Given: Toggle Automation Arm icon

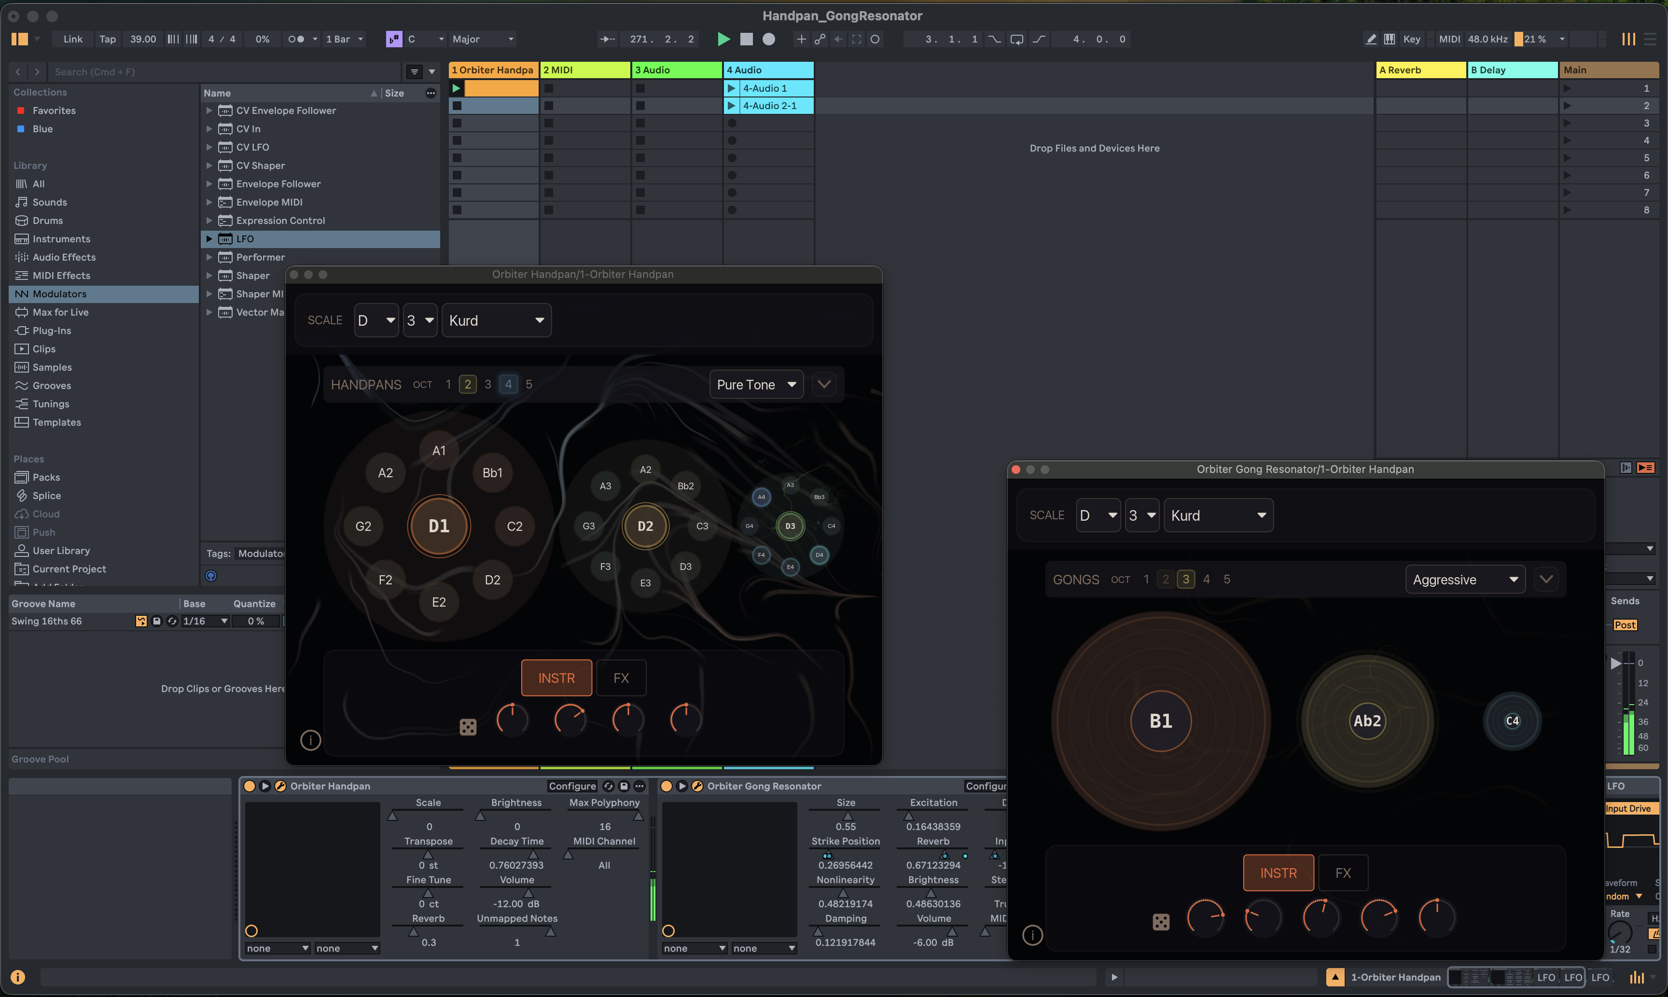Looking at the screenshot, I should coord(820,39).
